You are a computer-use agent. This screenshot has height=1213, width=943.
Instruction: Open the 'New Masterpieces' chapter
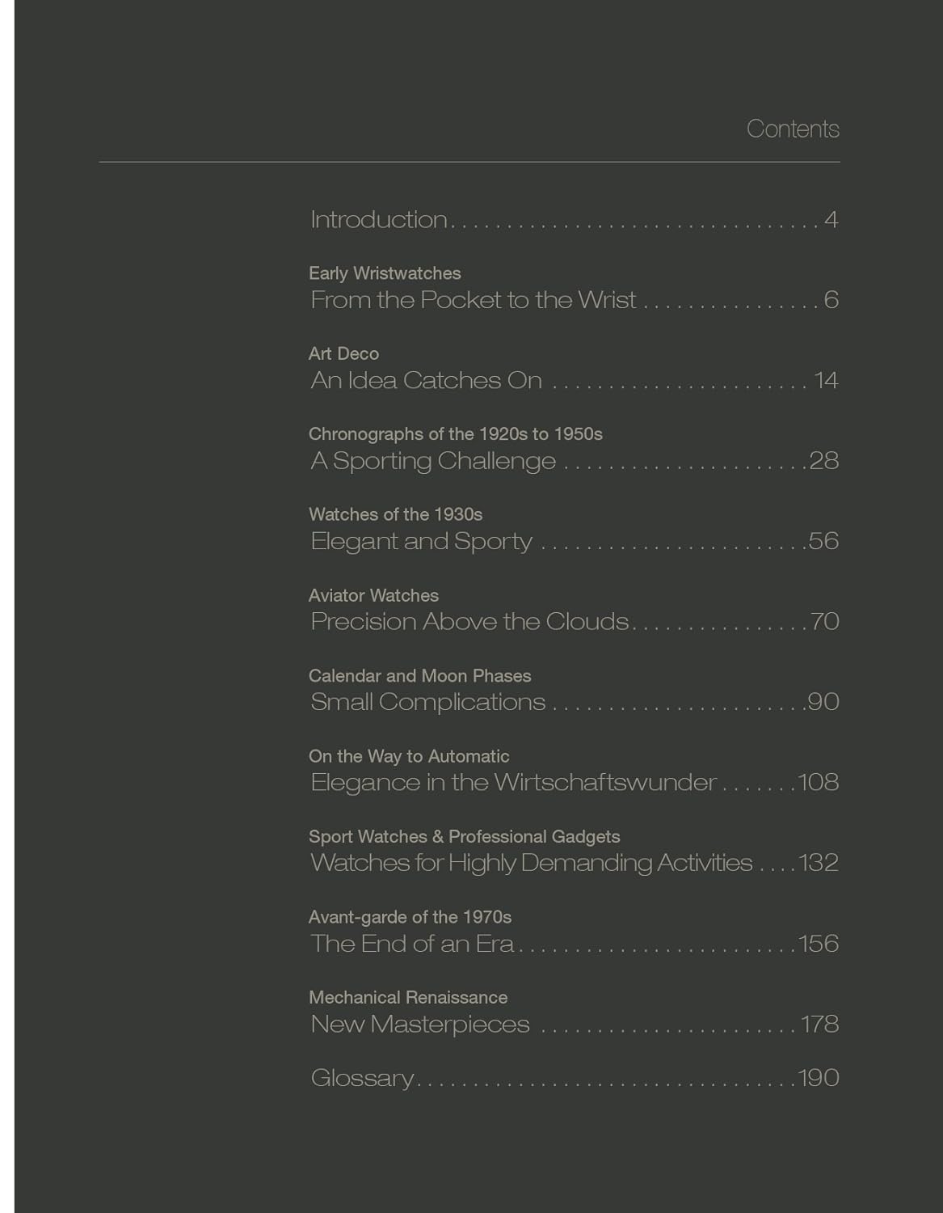pyautogui.click(x=420, y=1025)
